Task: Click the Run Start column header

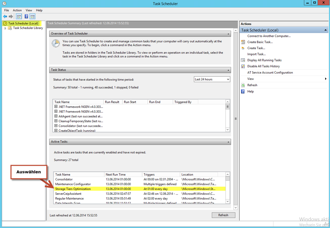Action: [135, 102]
